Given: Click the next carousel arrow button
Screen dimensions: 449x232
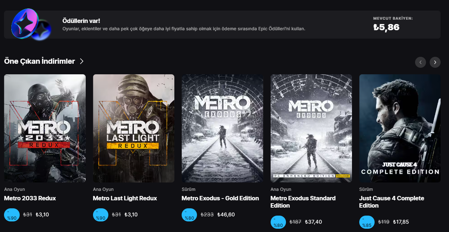Looking at the screenshot, I should (435, 62).
